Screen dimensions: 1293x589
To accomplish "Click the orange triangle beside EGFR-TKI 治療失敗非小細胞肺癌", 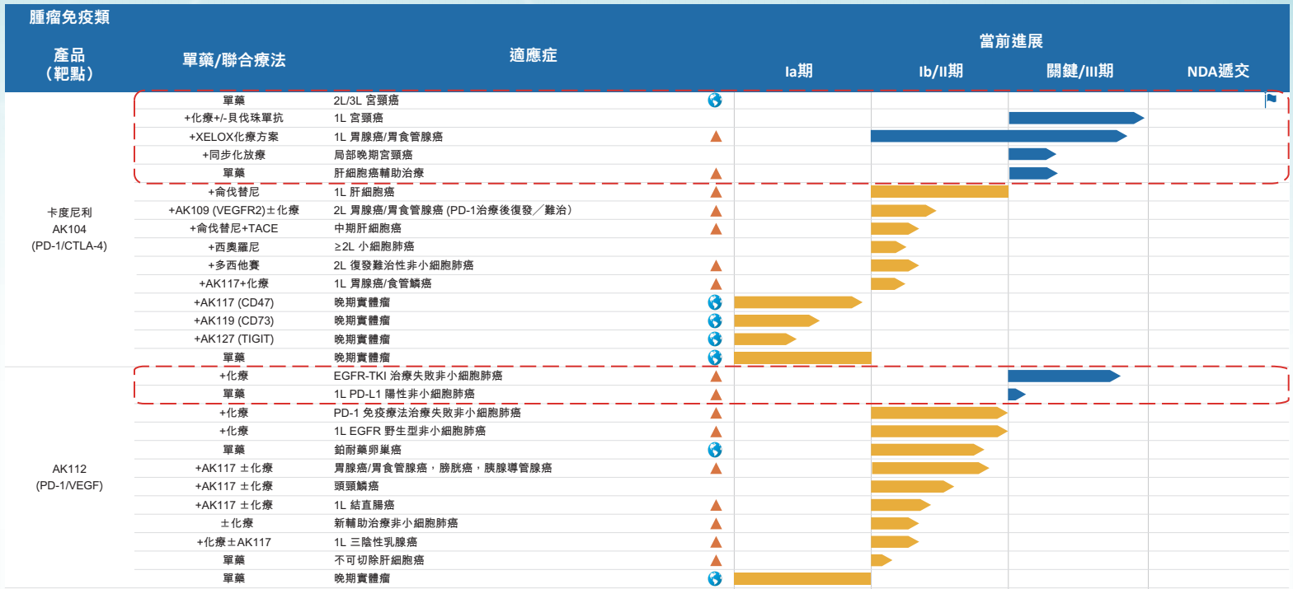I will 716,376.
